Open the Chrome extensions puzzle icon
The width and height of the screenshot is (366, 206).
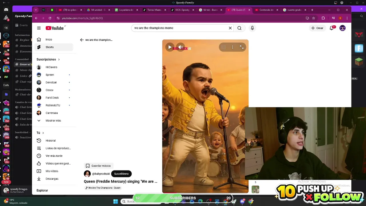pos(323,18)
